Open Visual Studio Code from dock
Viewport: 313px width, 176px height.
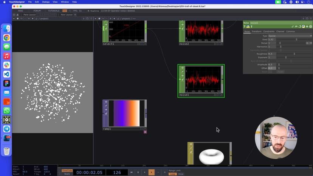[7, 74]
